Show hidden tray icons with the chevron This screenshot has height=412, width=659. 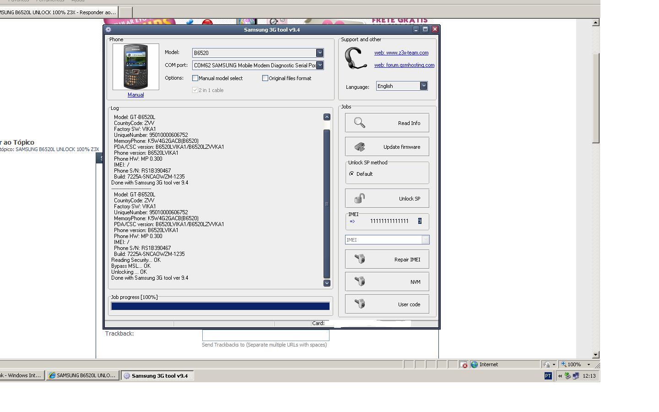coord(560,376)
